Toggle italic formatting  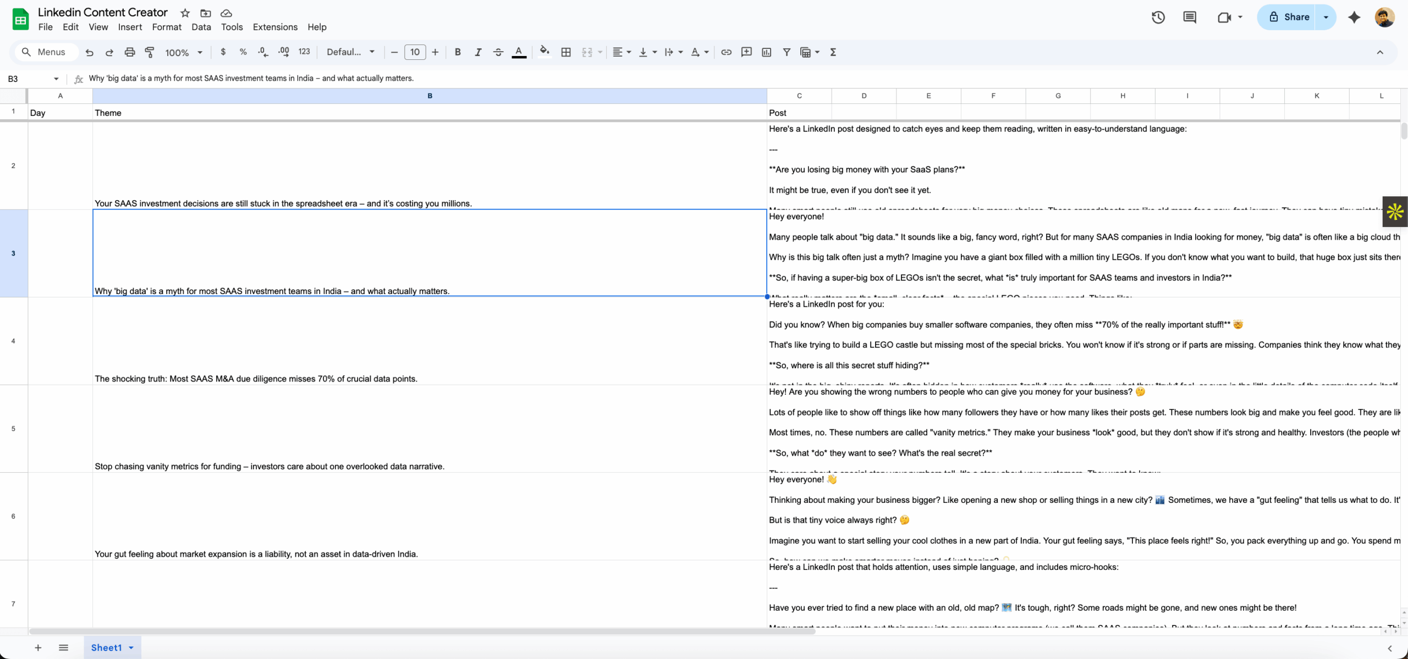pos(477,52)
